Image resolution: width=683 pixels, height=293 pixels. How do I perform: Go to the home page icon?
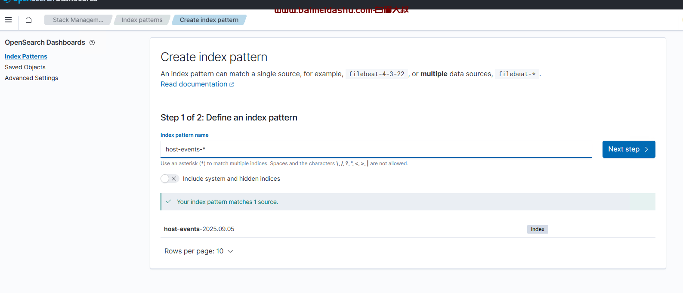28,20
